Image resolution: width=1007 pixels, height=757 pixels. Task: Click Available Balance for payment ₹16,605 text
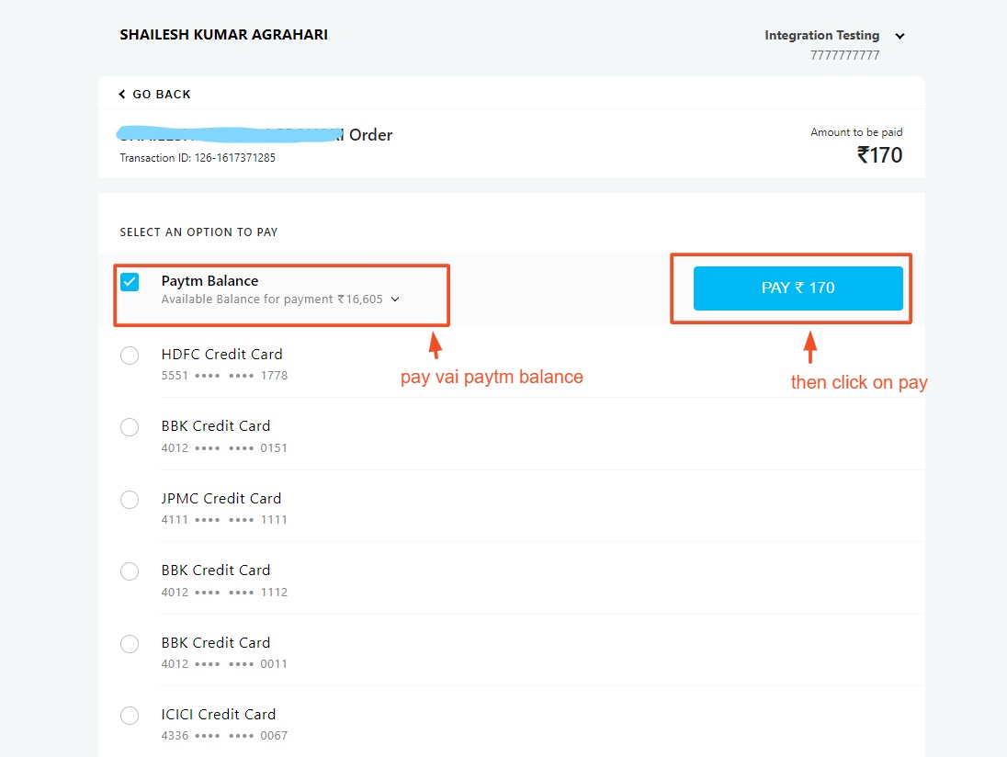point(272,299)
